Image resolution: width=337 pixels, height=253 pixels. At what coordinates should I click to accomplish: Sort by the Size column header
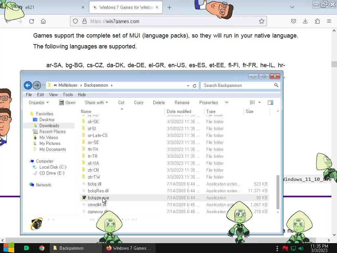257,111
